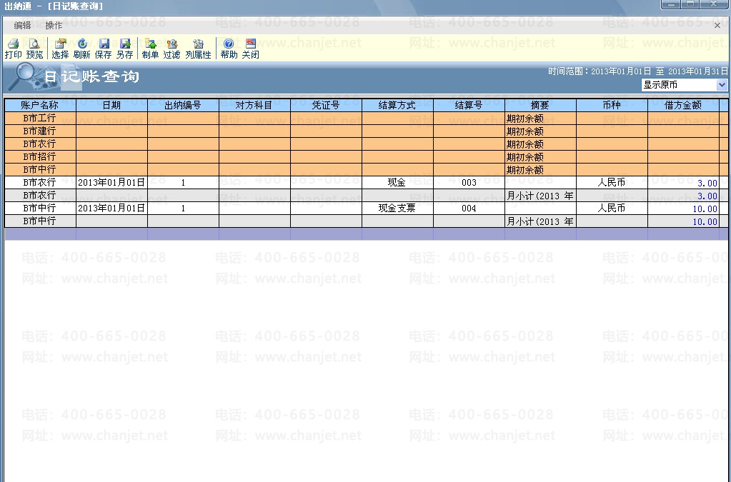
Task: Click the 结算方式 column header
Action: point(397,105)
